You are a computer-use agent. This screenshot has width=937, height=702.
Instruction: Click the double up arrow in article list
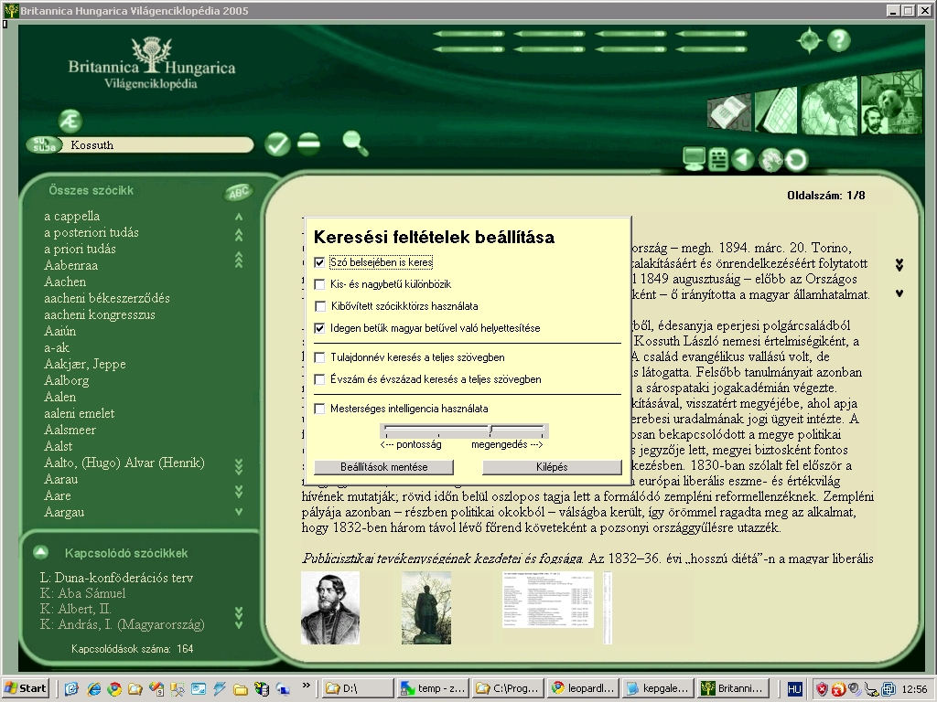click(x=239, y=235)
